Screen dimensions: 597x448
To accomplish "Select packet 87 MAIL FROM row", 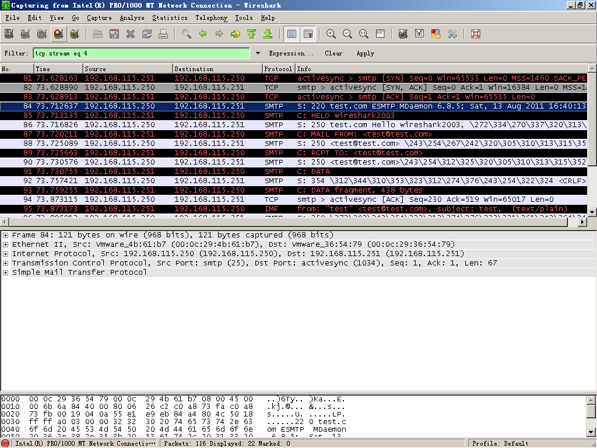I will point(294,134).
